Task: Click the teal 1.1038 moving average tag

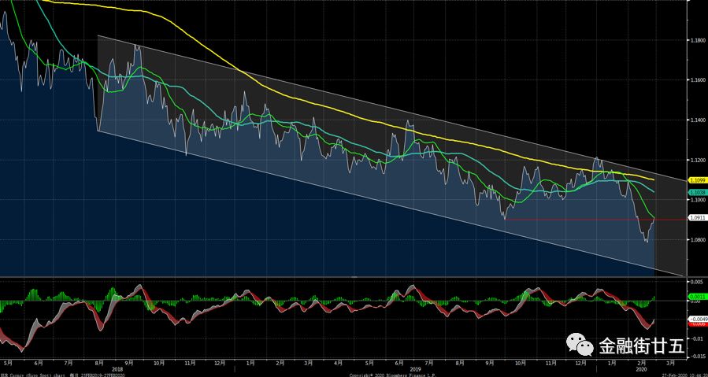Action: pos(697,192)
